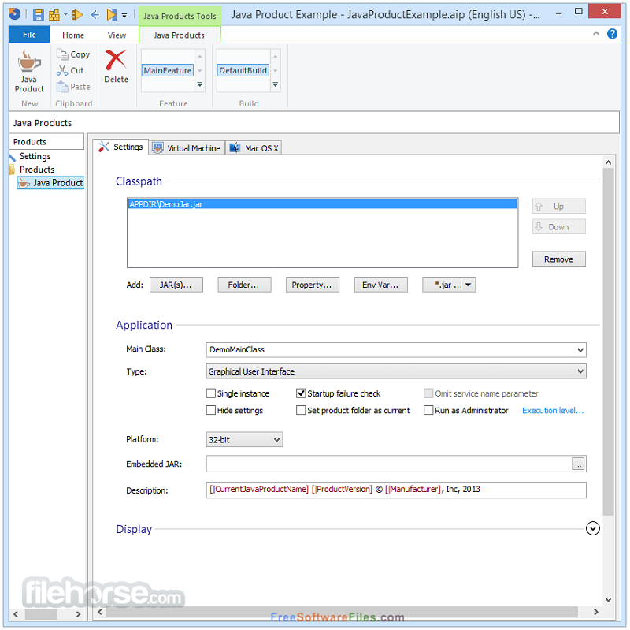
Task: Go back with the blue left arrow
Action: pos(94,15)
